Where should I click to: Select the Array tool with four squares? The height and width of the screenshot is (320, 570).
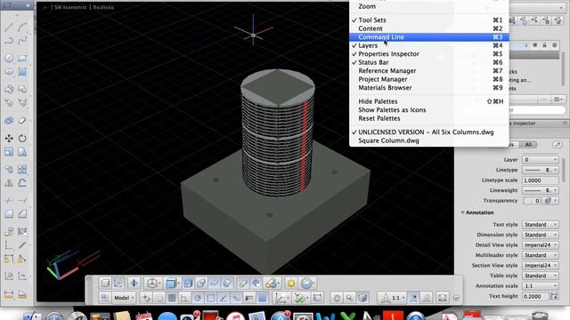pyautogui.click(x=22, y=170)
